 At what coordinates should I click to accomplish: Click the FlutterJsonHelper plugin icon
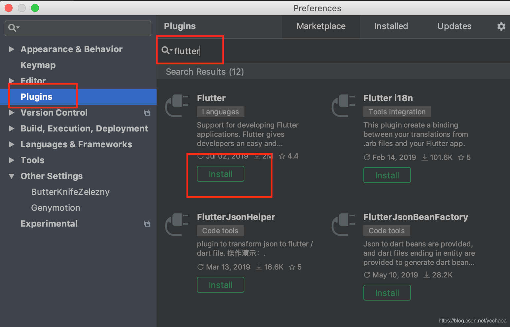pyautogui.click(x=177, y=224)
